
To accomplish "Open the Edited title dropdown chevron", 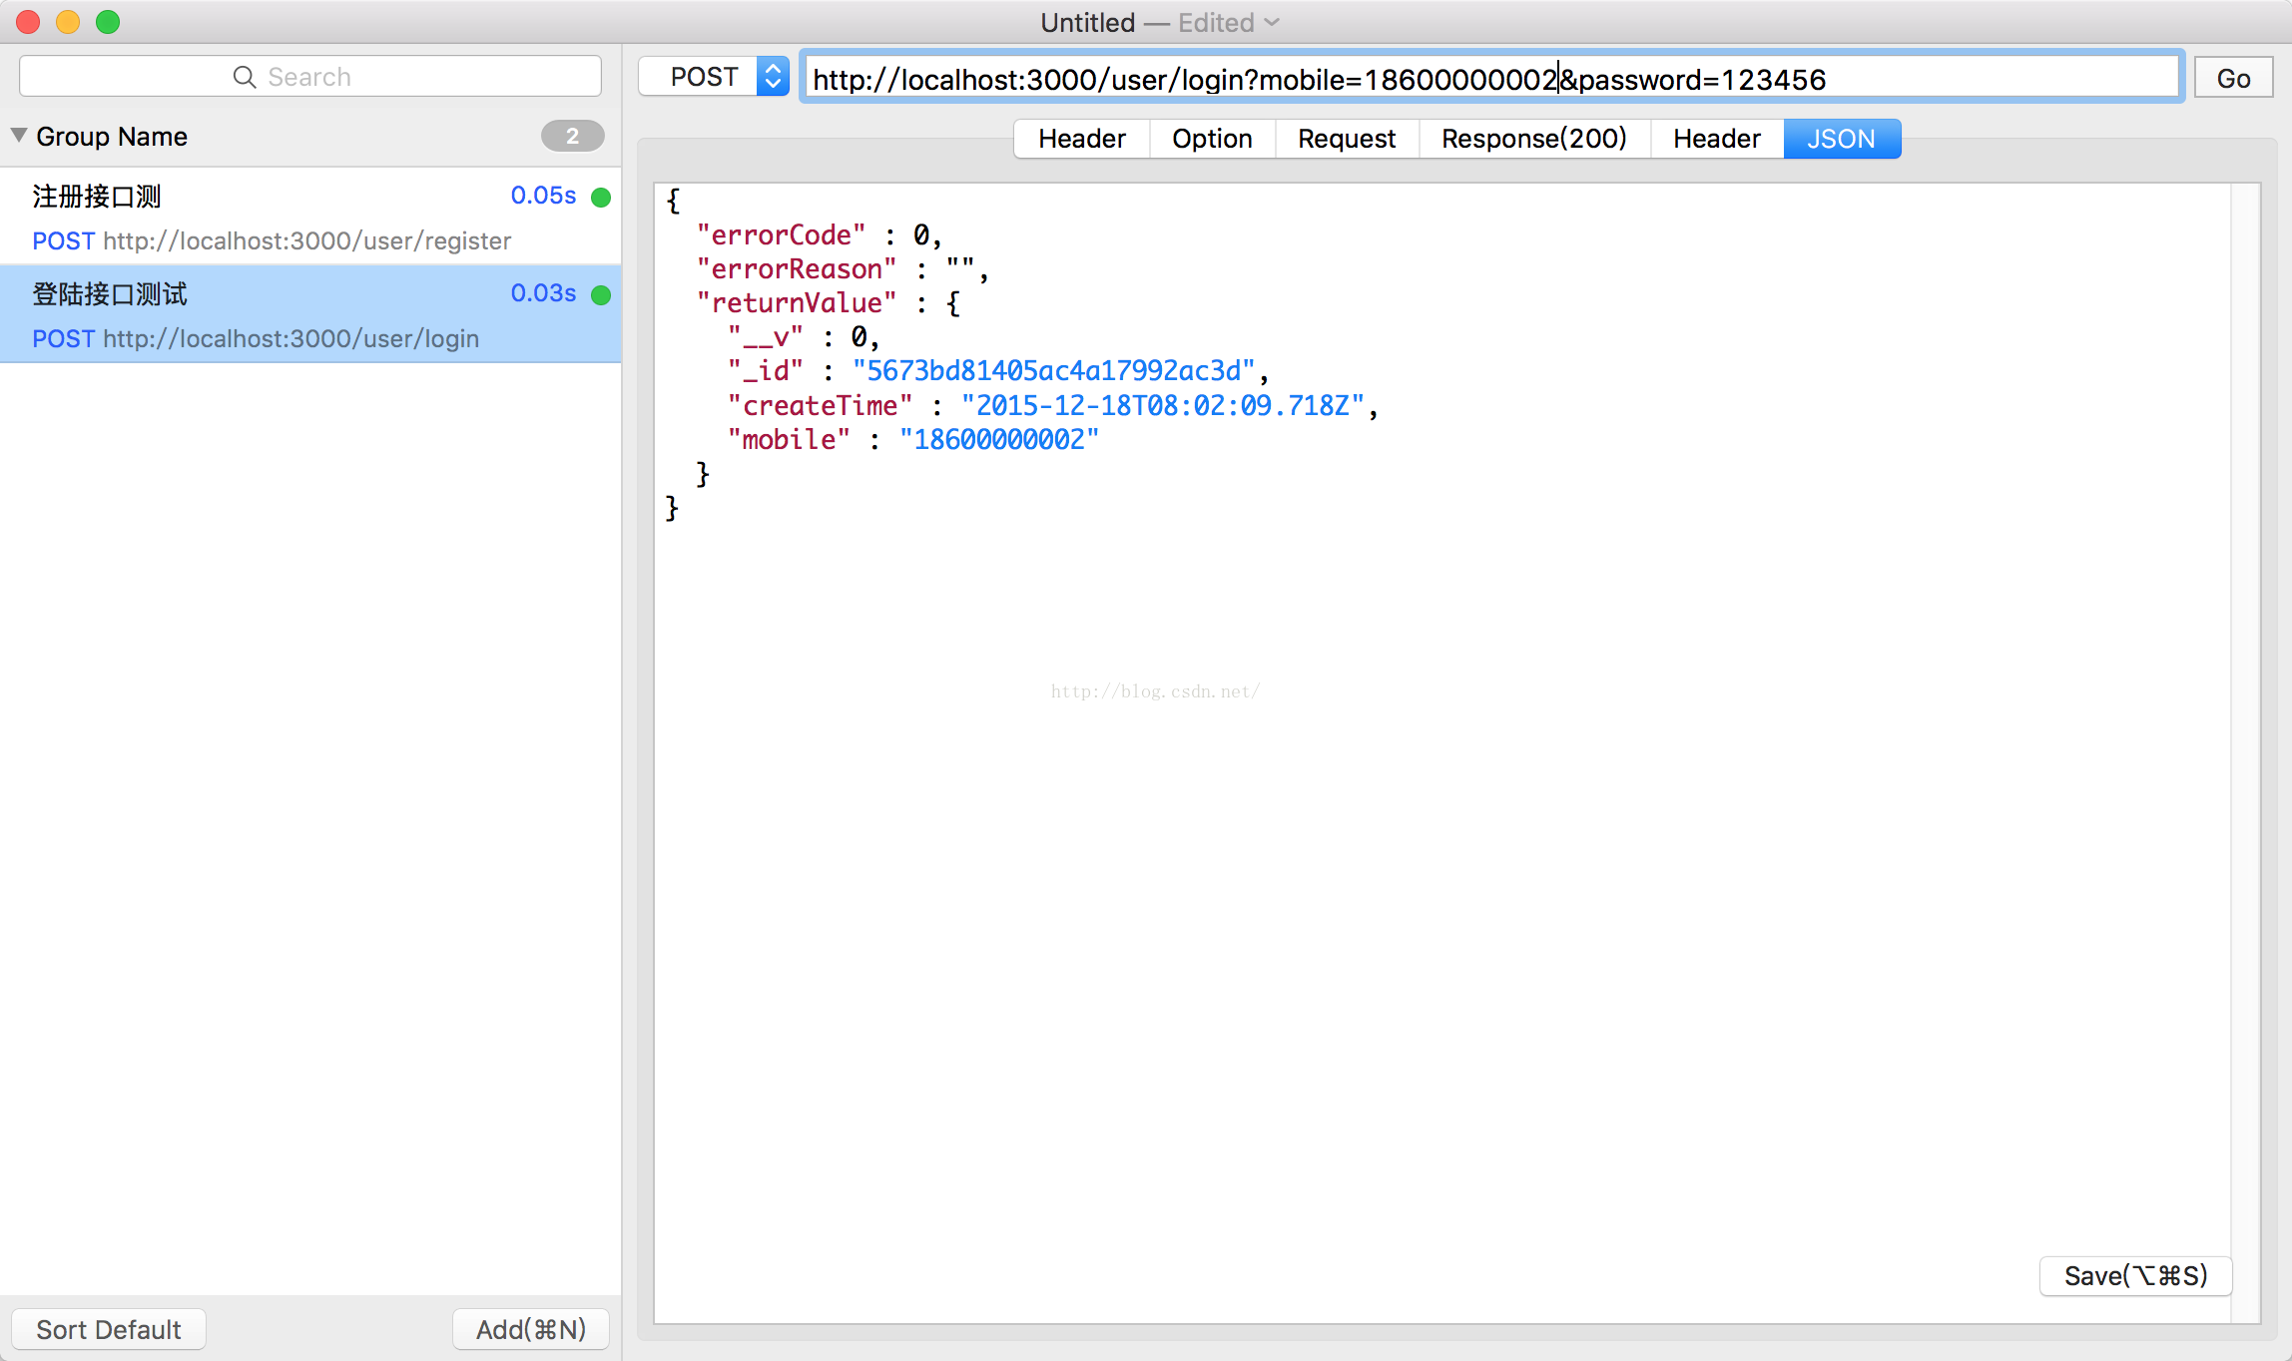I will tap(1272, 22).
